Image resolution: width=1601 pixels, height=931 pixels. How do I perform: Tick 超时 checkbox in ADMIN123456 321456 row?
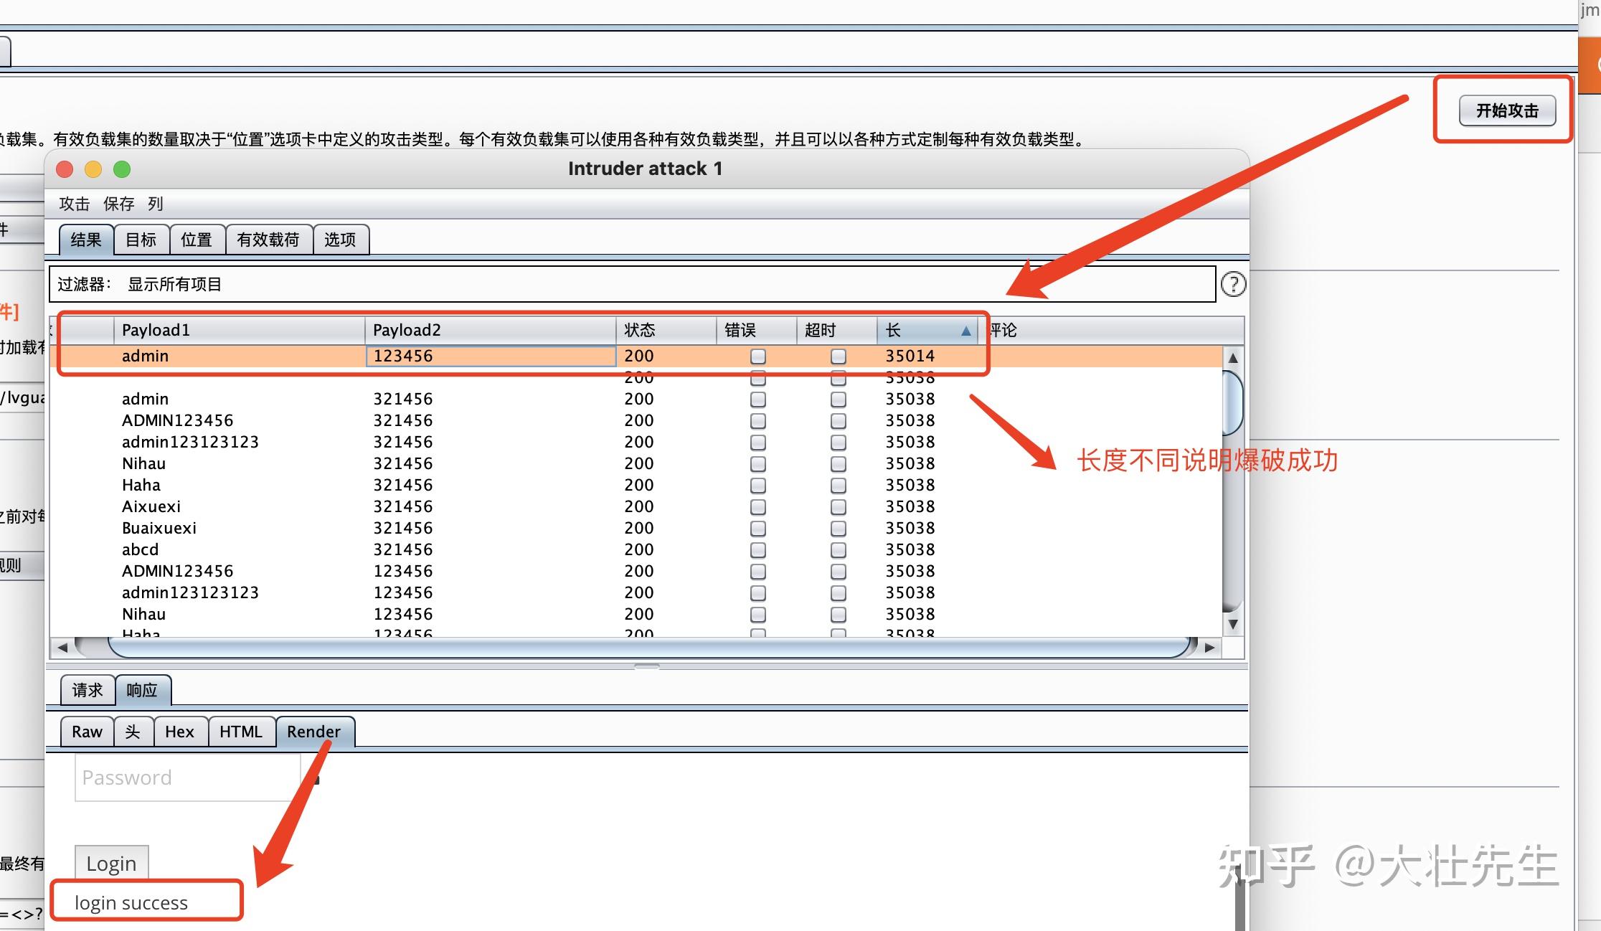pos(838,421)
